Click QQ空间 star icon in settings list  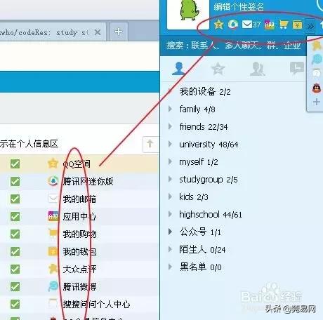[53, 164]
